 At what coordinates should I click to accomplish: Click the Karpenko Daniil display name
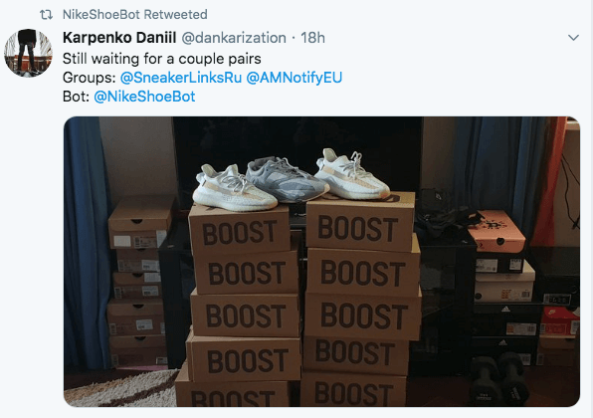coord(119,38)
